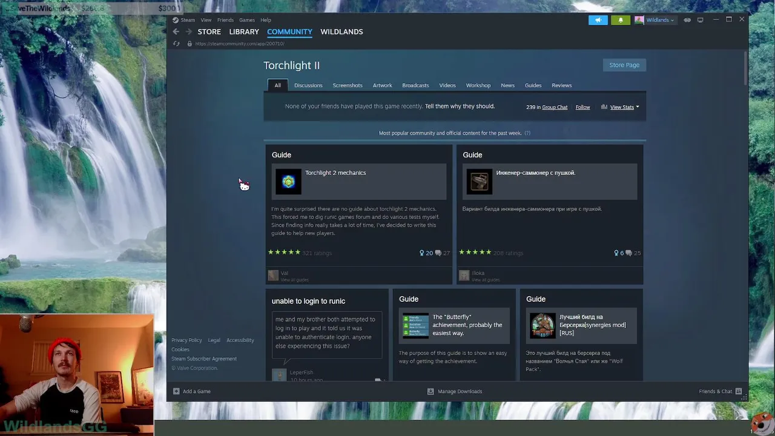This screenshot has height=436, width=775.
Task: Click the comment icon showing 27
Action: 438,253
